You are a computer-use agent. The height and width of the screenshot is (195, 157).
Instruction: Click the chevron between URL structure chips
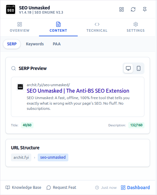coord(34,157)
